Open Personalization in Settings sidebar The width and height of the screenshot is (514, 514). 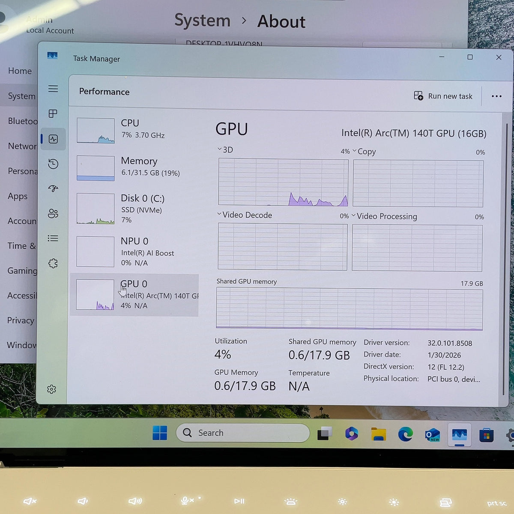[x=23, y=171]
